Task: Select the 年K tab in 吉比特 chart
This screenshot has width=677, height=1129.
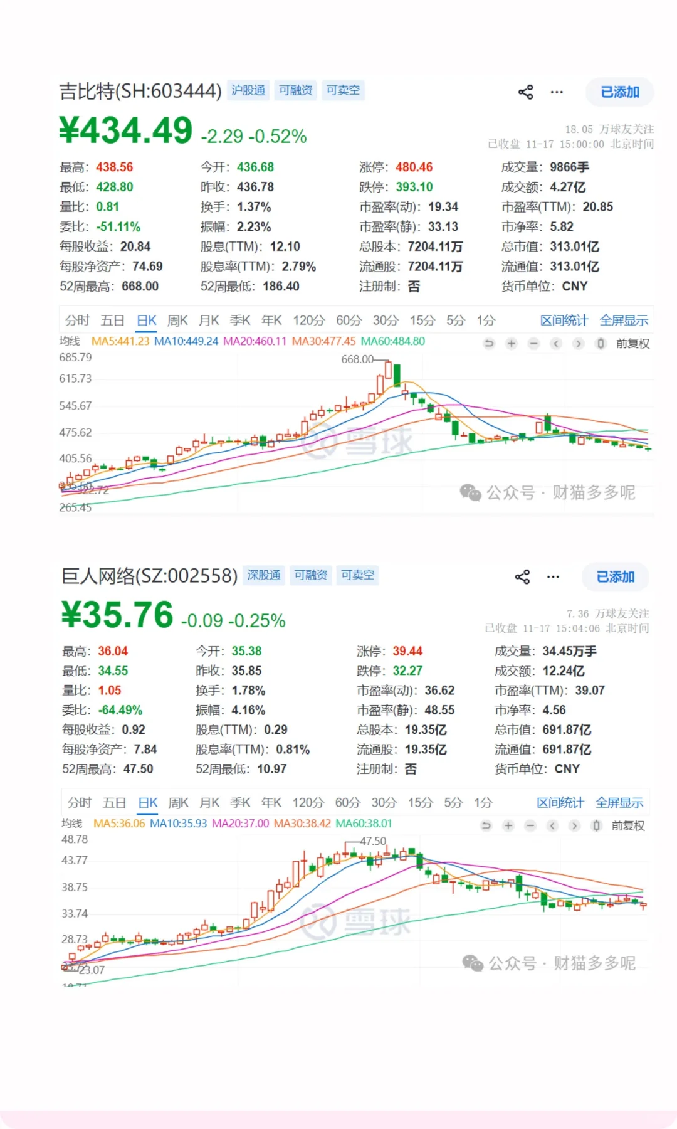Action: click(x=271, y=321)
